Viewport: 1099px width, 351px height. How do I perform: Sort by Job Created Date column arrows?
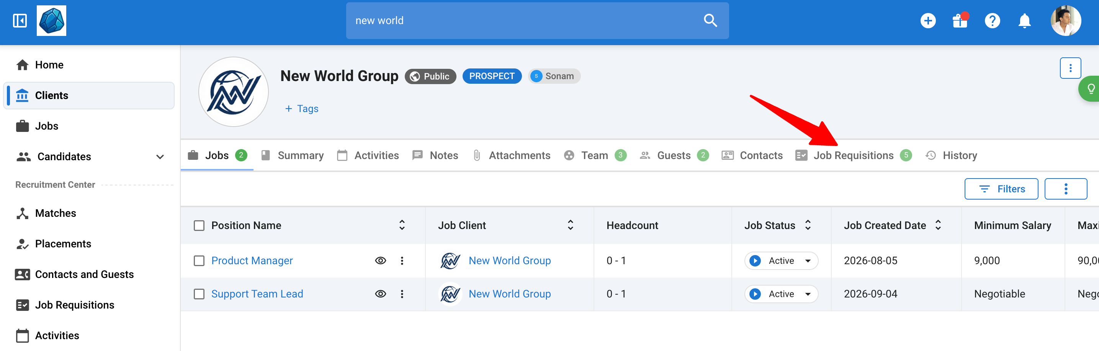938,225
